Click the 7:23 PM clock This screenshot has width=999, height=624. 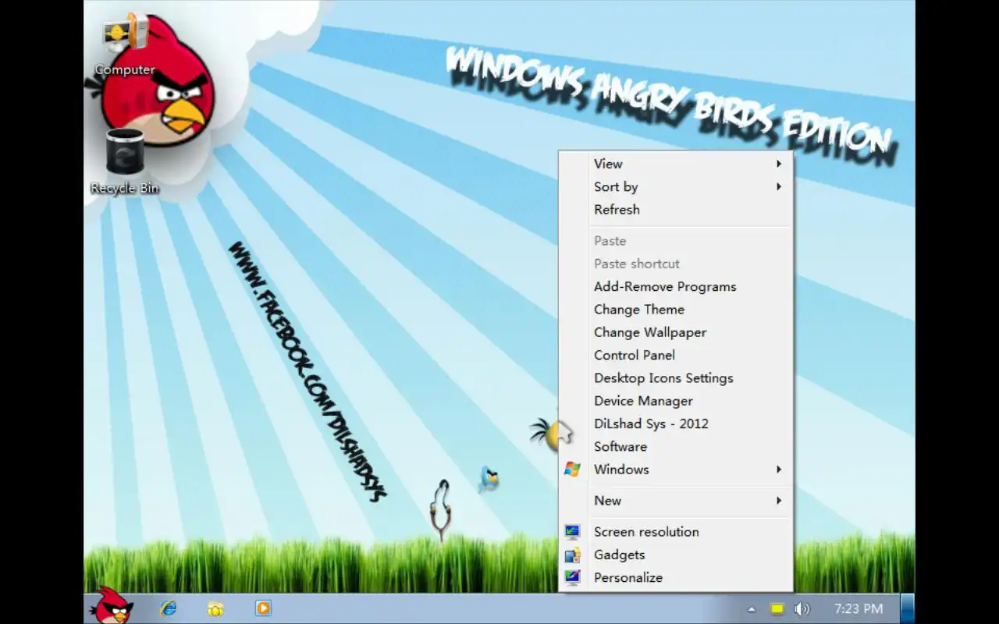click(x=859, y=608)
